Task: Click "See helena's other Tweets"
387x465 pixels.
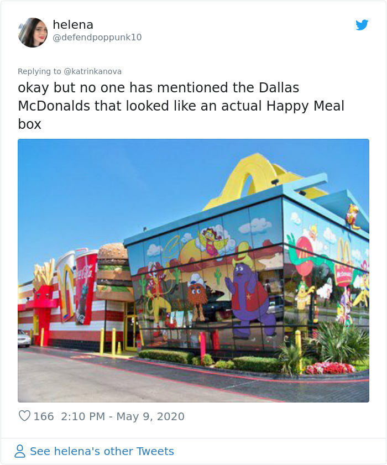Action: (x=102, y=451)
